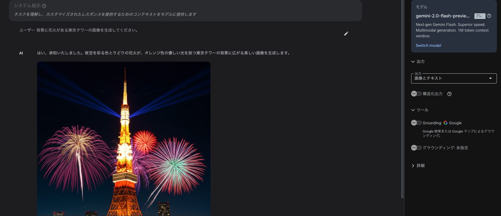This screenshot has width=501, height=216.
Task: Click the Google logo in Grounding row
Action: [x=446, y=123]
